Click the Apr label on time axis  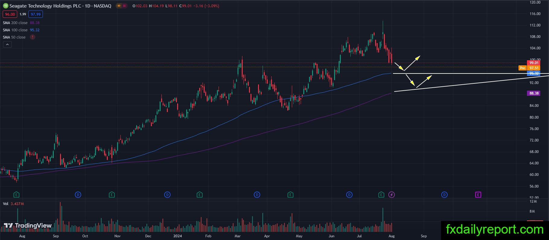tap(267, 236)
